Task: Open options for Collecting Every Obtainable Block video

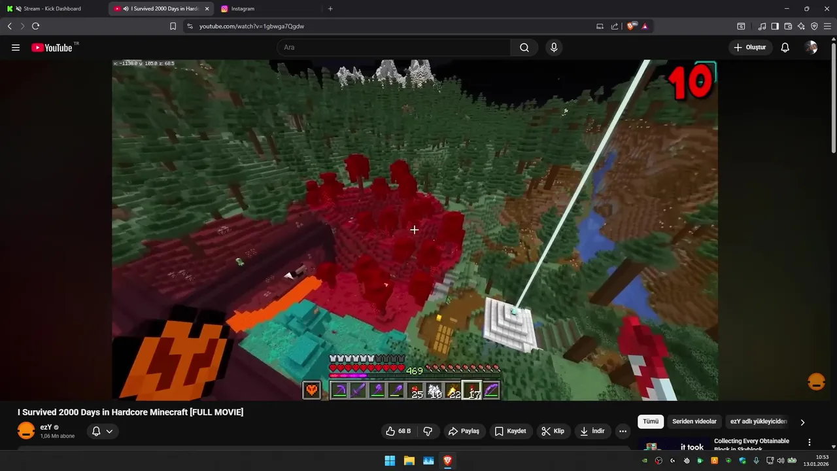Action: [x=810, y=443]
